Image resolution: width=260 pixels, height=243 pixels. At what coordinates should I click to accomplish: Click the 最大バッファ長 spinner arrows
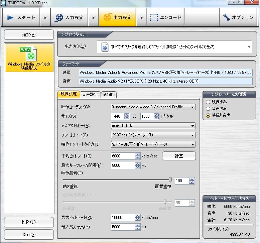[138, 227]
